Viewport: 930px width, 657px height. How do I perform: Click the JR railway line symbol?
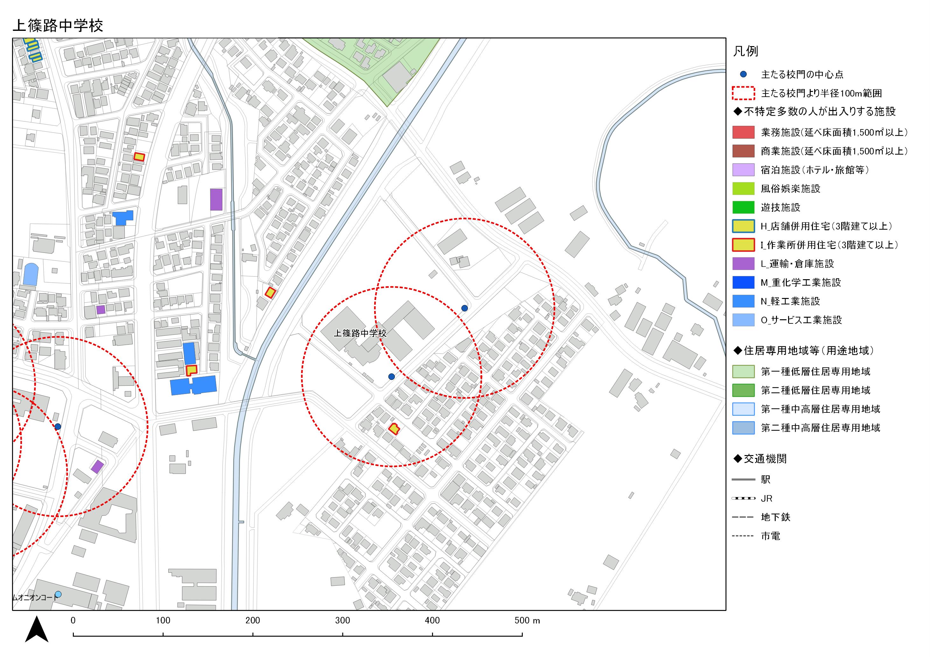coord(743,498)
